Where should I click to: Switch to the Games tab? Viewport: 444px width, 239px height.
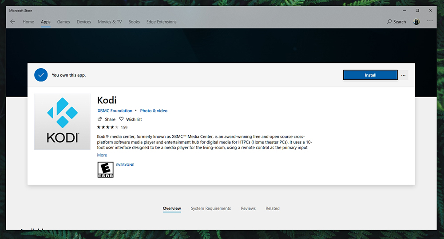[x=63, y=22]
